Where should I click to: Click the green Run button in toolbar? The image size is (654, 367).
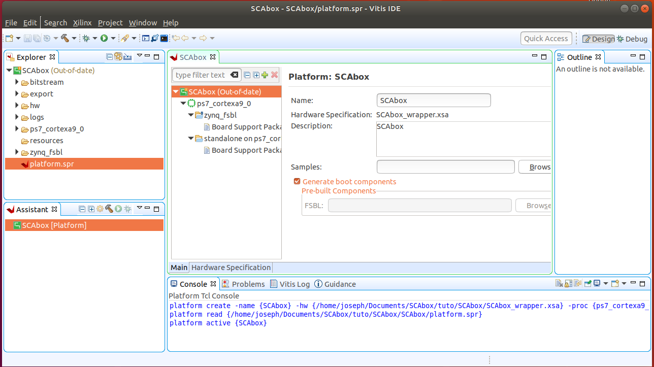coord(104,38)
